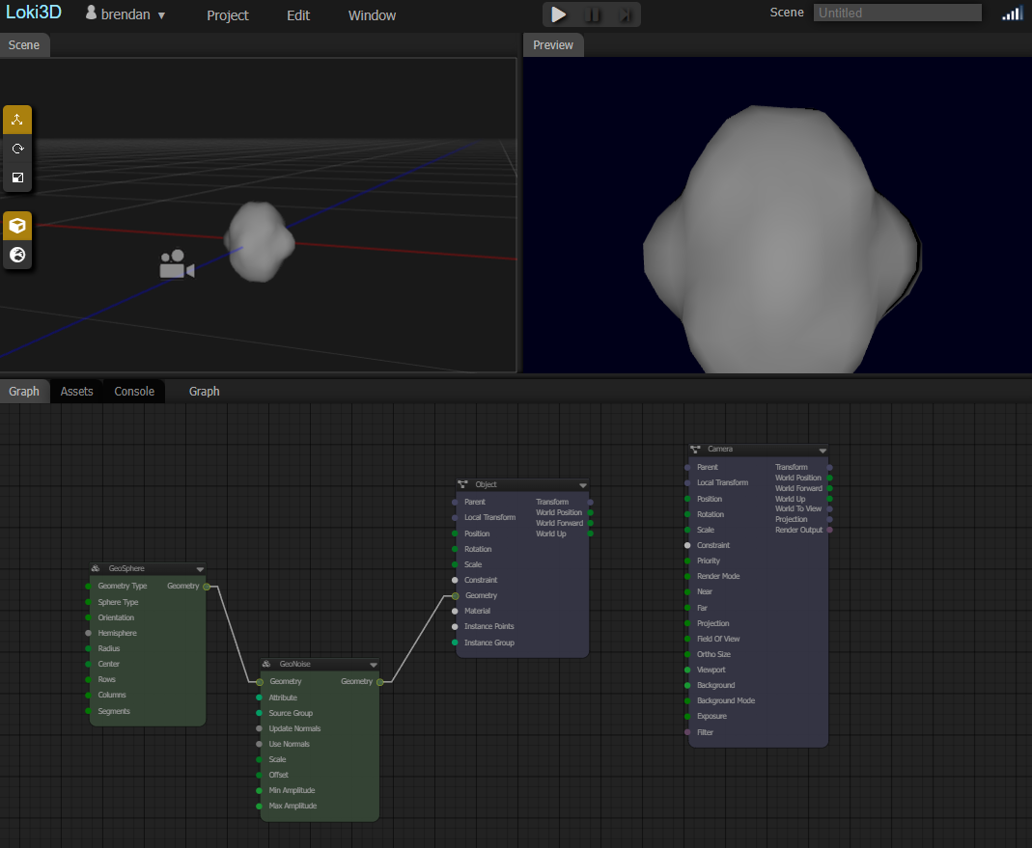
Task: Click the Camera node header icon
Action: pos(693,449)
